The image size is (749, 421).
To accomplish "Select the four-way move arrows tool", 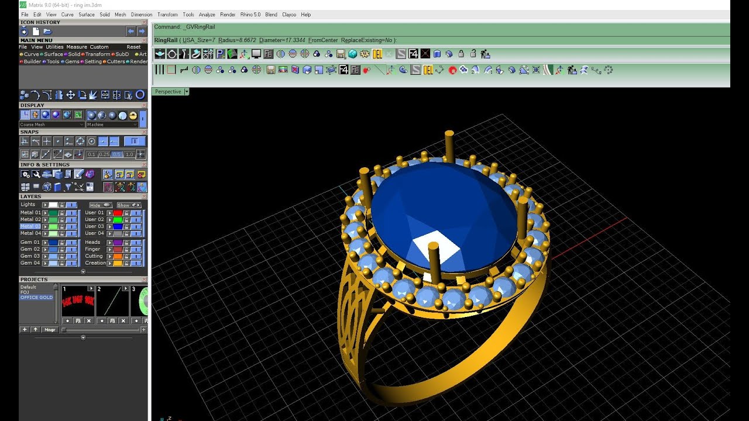I will click(x=70, y=95).
